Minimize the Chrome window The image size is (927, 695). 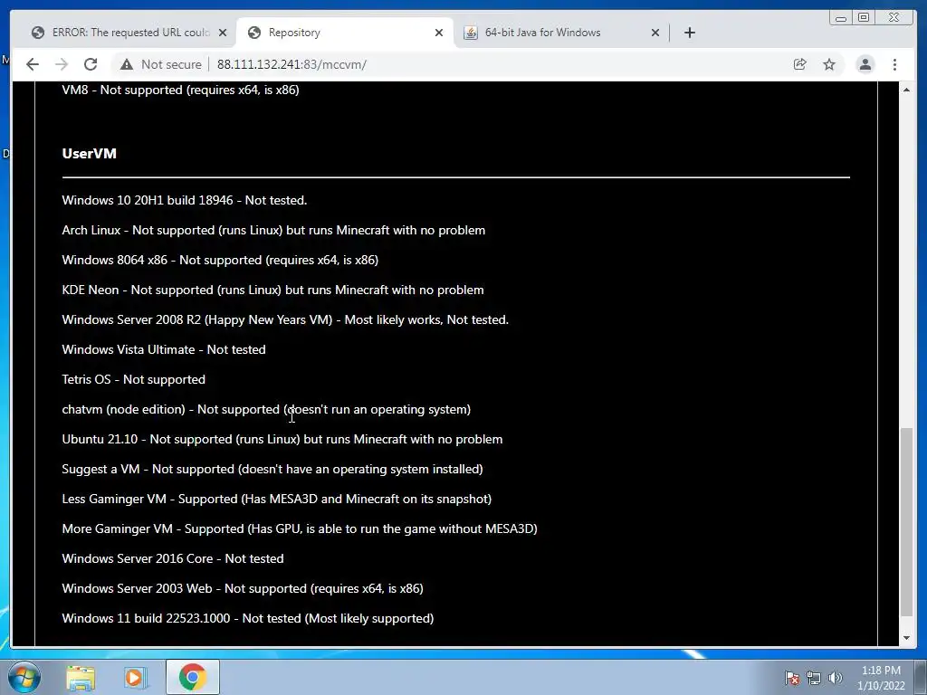(x=841, y=18)
